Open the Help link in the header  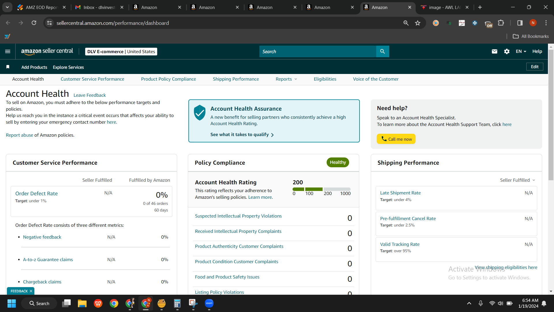tap(537, 51)
